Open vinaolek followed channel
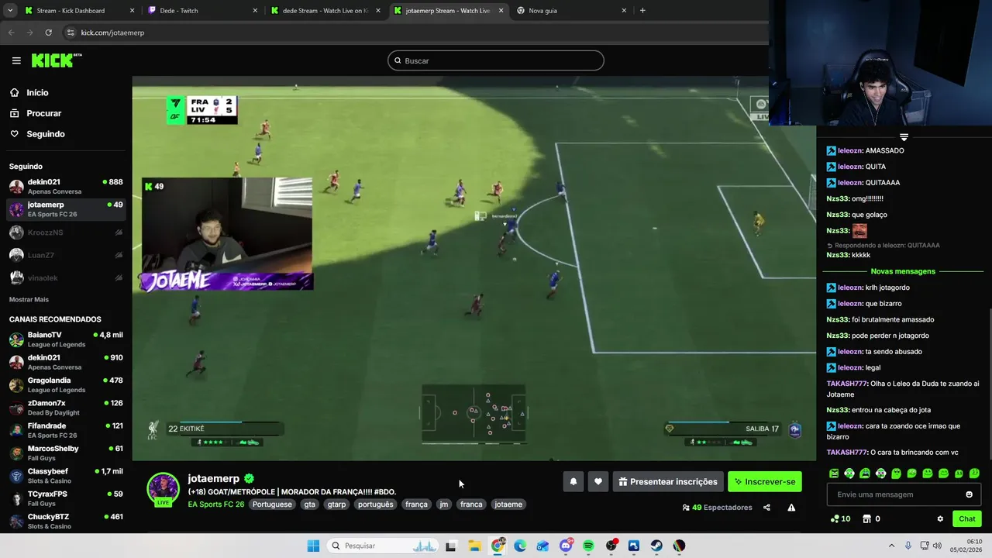992x558 pixels. point(66,277)
